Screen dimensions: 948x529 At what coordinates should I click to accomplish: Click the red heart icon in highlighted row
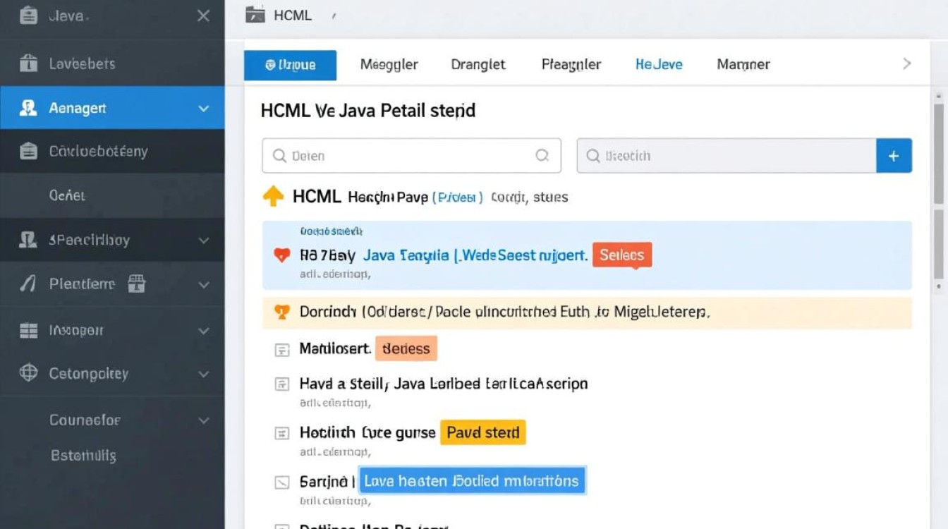[x=281, y=255]
